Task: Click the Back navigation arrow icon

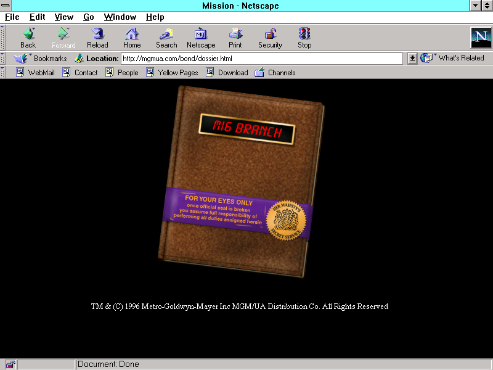Action: (28, 34)
